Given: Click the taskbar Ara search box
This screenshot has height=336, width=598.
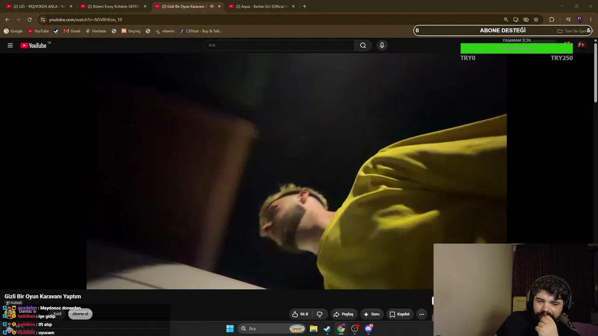Looking at the screenshot, I should pos(272,329).
